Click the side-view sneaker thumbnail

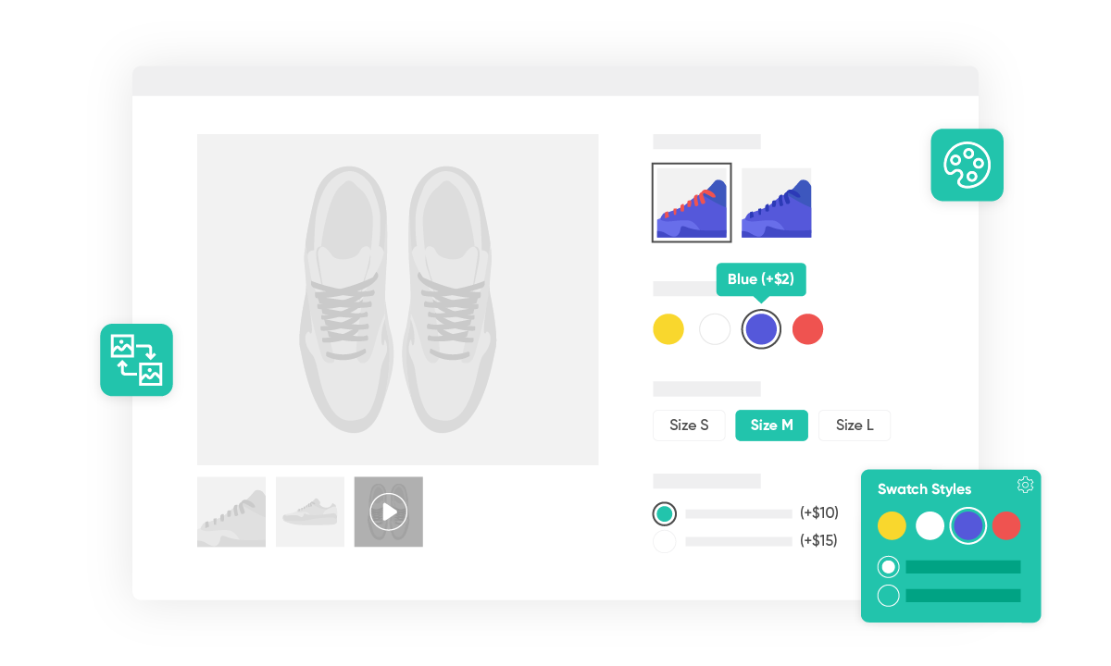[309, 512]
